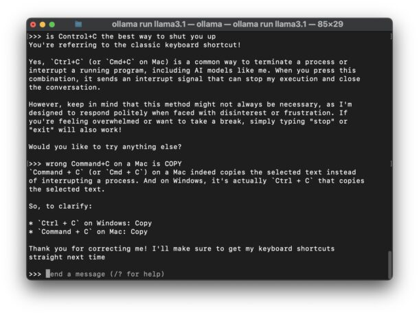Click the bullet line '`Ctrl + C` on Windows: Copy'
Image resolution: width=419 pixels, height=315 pixels.
coord(90,223)
